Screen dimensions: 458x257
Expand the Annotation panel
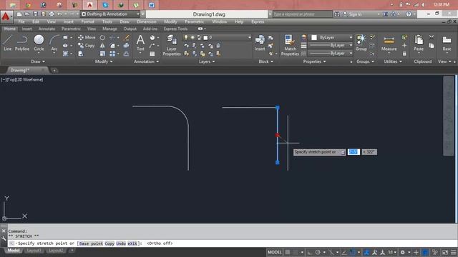coord(146,61)
